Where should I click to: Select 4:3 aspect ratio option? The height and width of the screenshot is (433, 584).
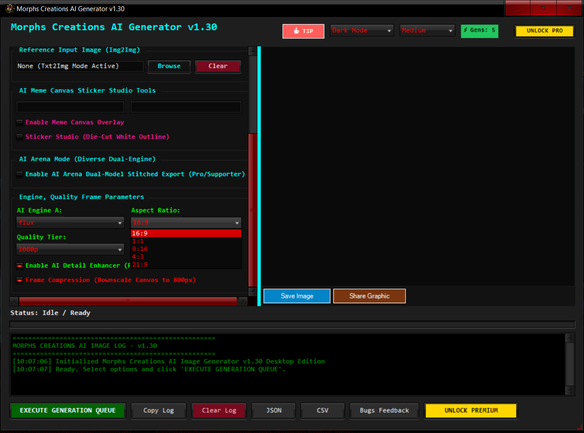click(x=186, y=257)
